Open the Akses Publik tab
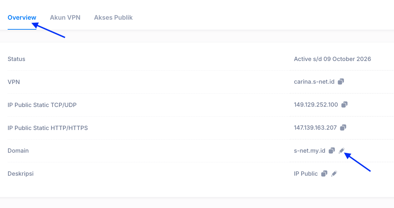This screenshot has height=208, width=394. point(113,18)
